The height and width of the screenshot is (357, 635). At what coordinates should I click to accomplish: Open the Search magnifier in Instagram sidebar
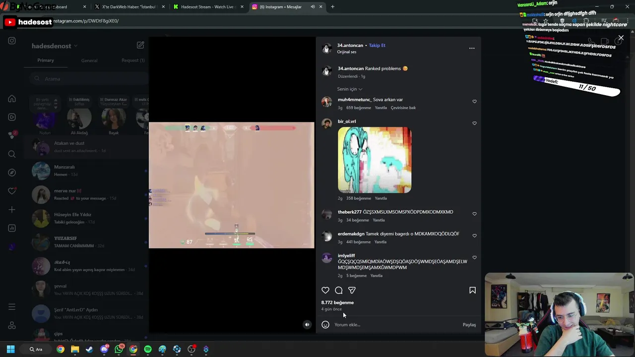pos(12,154)
